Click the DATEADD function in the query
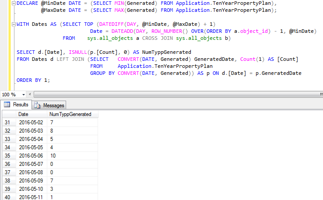Screen dimensions: 323x200 tap(123, 31)
